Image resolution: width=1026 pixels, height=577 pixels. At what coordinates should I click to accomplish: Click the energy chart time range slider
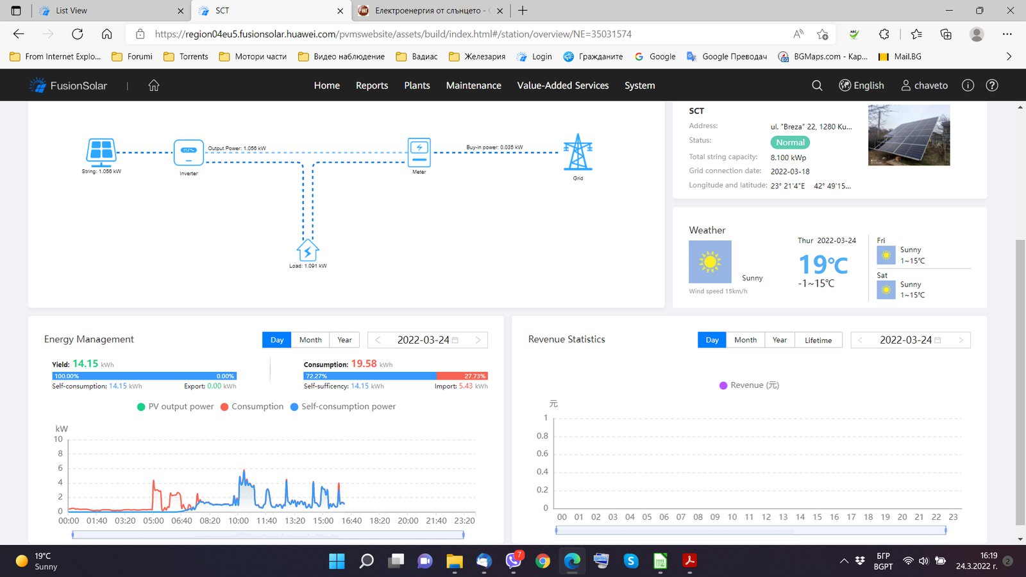click(268, 534)
